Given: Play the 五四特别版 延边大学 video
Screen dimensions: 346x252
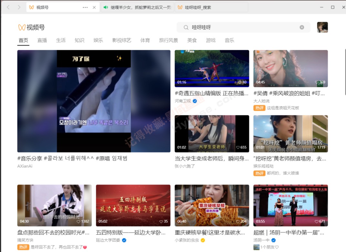Looking at the screenshot, I should [x=133, y=205].
